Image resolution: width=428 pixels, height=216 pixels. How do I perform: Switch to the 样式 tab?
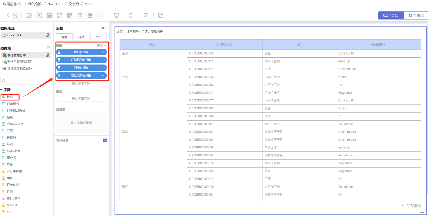pyautogui.click(x=81, y=37)
